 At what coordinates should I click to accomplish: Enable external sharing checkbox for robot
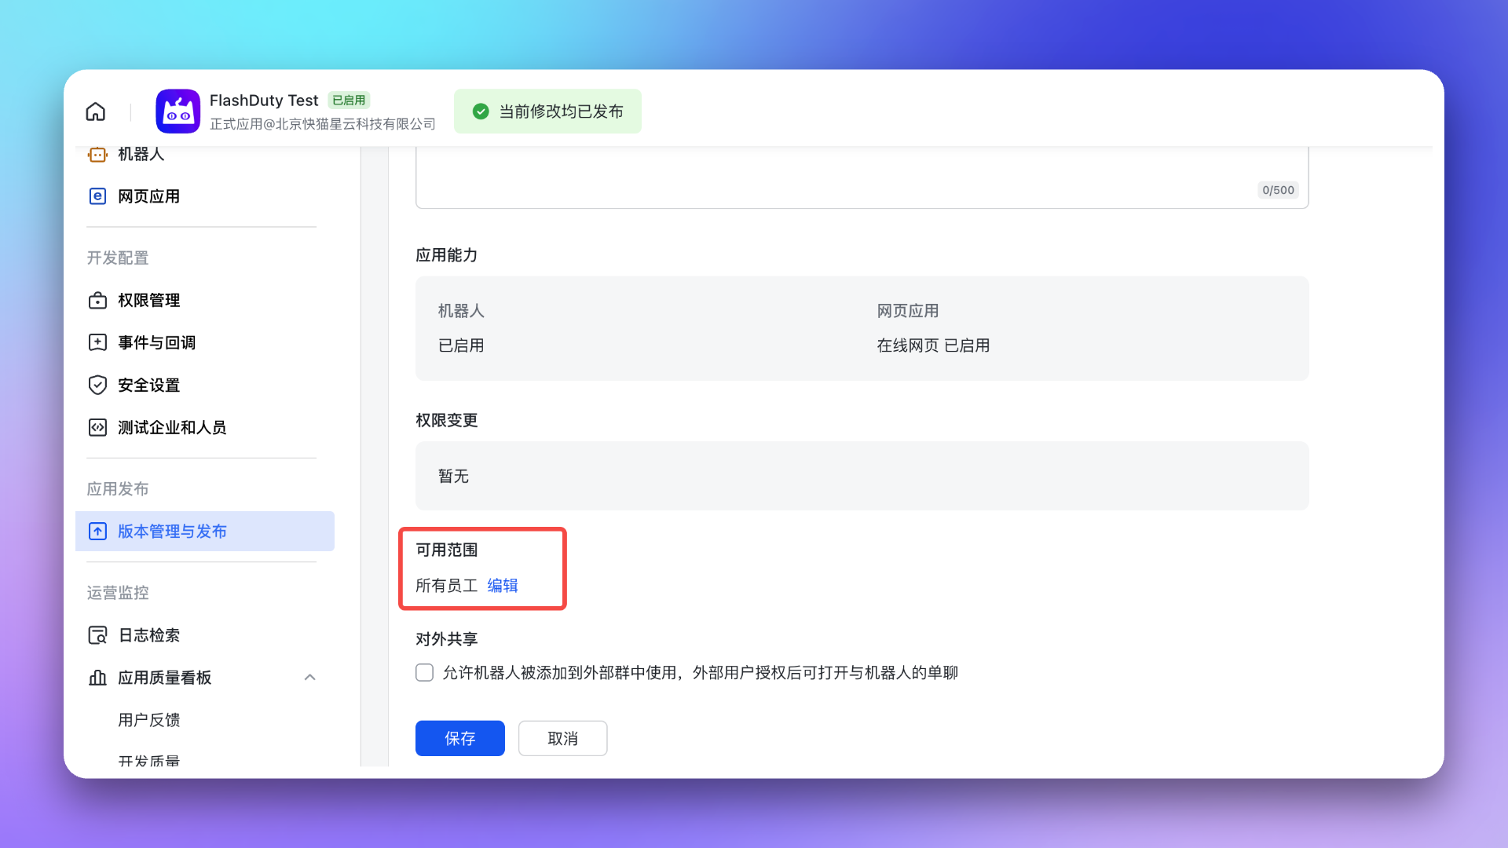tap(424, 673)
